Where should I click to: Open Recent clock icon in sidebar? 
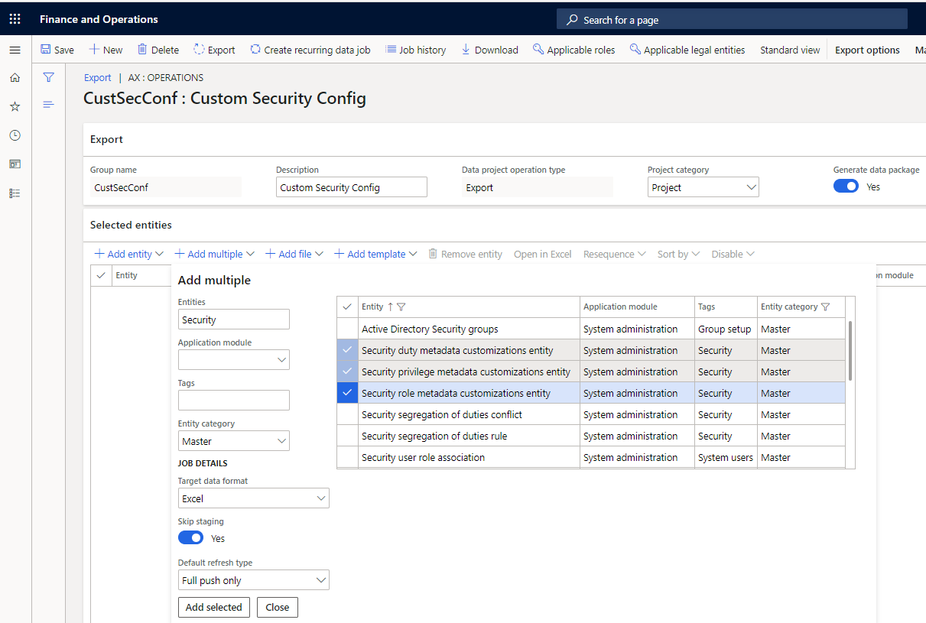[x=15, y=135]
